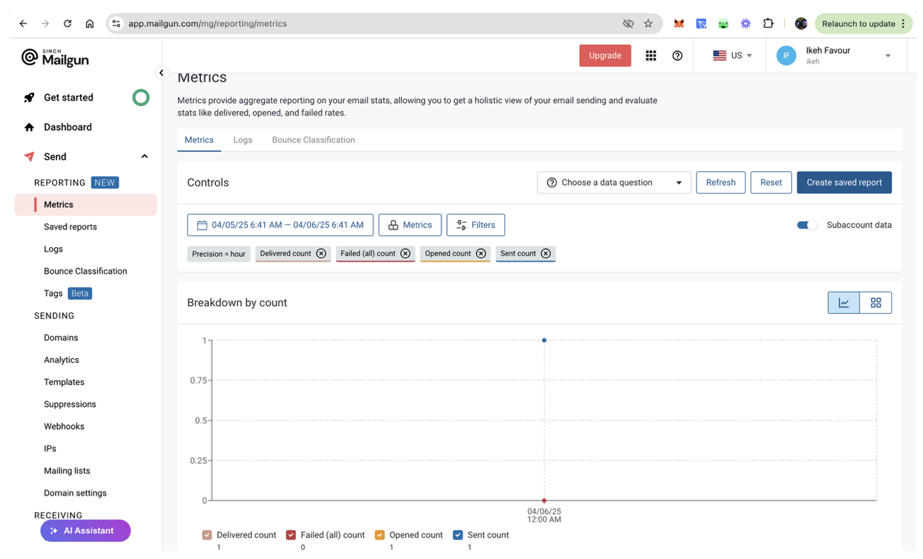
Task: Click the eye-slash icon in address bar
Action: click(628, 24)
